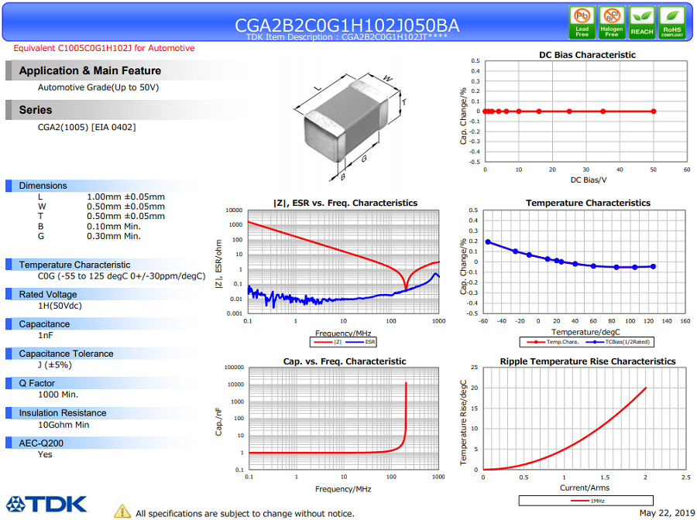Click the Lead Free badge icon
This screenshot has height=520, width=697.
(x=582, y=22)
